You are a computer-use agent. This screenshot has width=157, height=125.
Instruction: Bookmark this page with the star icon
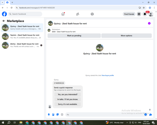(x=144, y=8)
